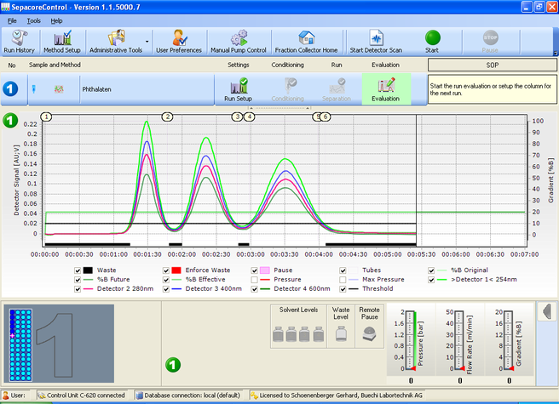
Task: Toggle the splitter handle above the chart
Action: (x=279, y=109)
